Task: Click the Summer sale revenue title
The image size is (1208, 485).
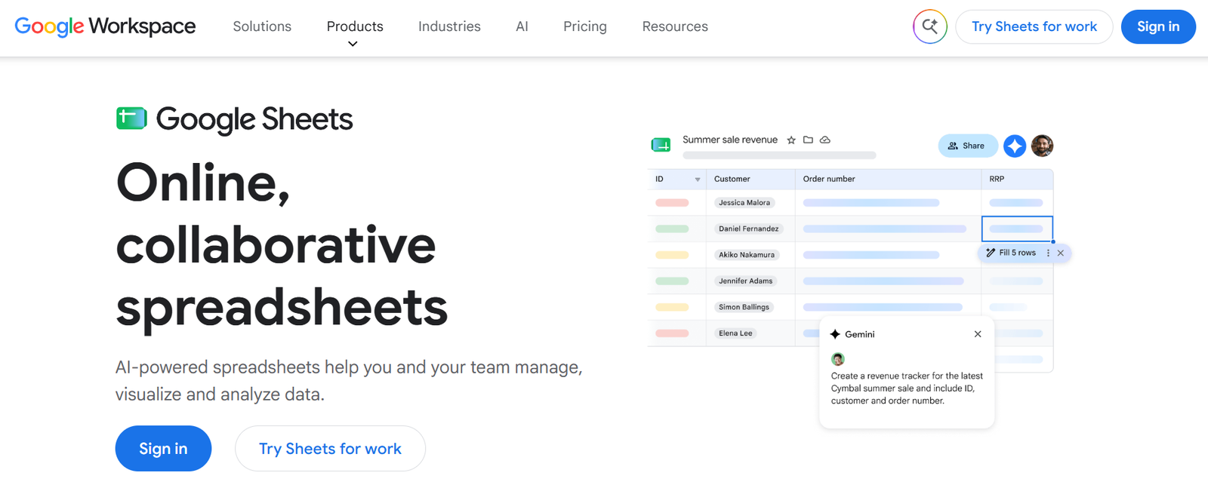Action: (x=730, y=140)
